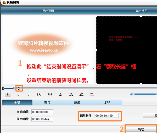Rotate video counterclockwise with the rotate icon
157x133 pixels.
pyautogui.click(x=81, y=94)
